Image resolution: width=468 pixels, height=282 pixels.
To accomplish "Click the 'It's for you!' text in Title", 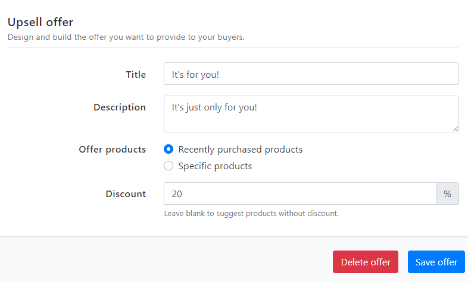I will tap(195, 75).
